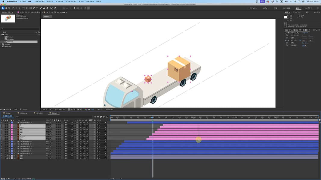Toggle visibility of layer 9
Viewport: 321px width, 180px height.
pyautogui.click(x=2, y=142)
